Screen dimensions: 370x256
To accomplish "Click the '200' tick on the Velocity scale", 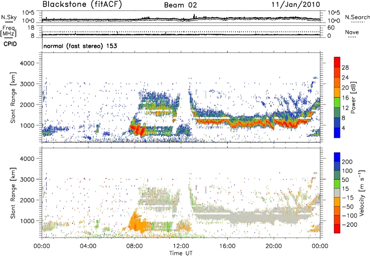I will [347, 162].
